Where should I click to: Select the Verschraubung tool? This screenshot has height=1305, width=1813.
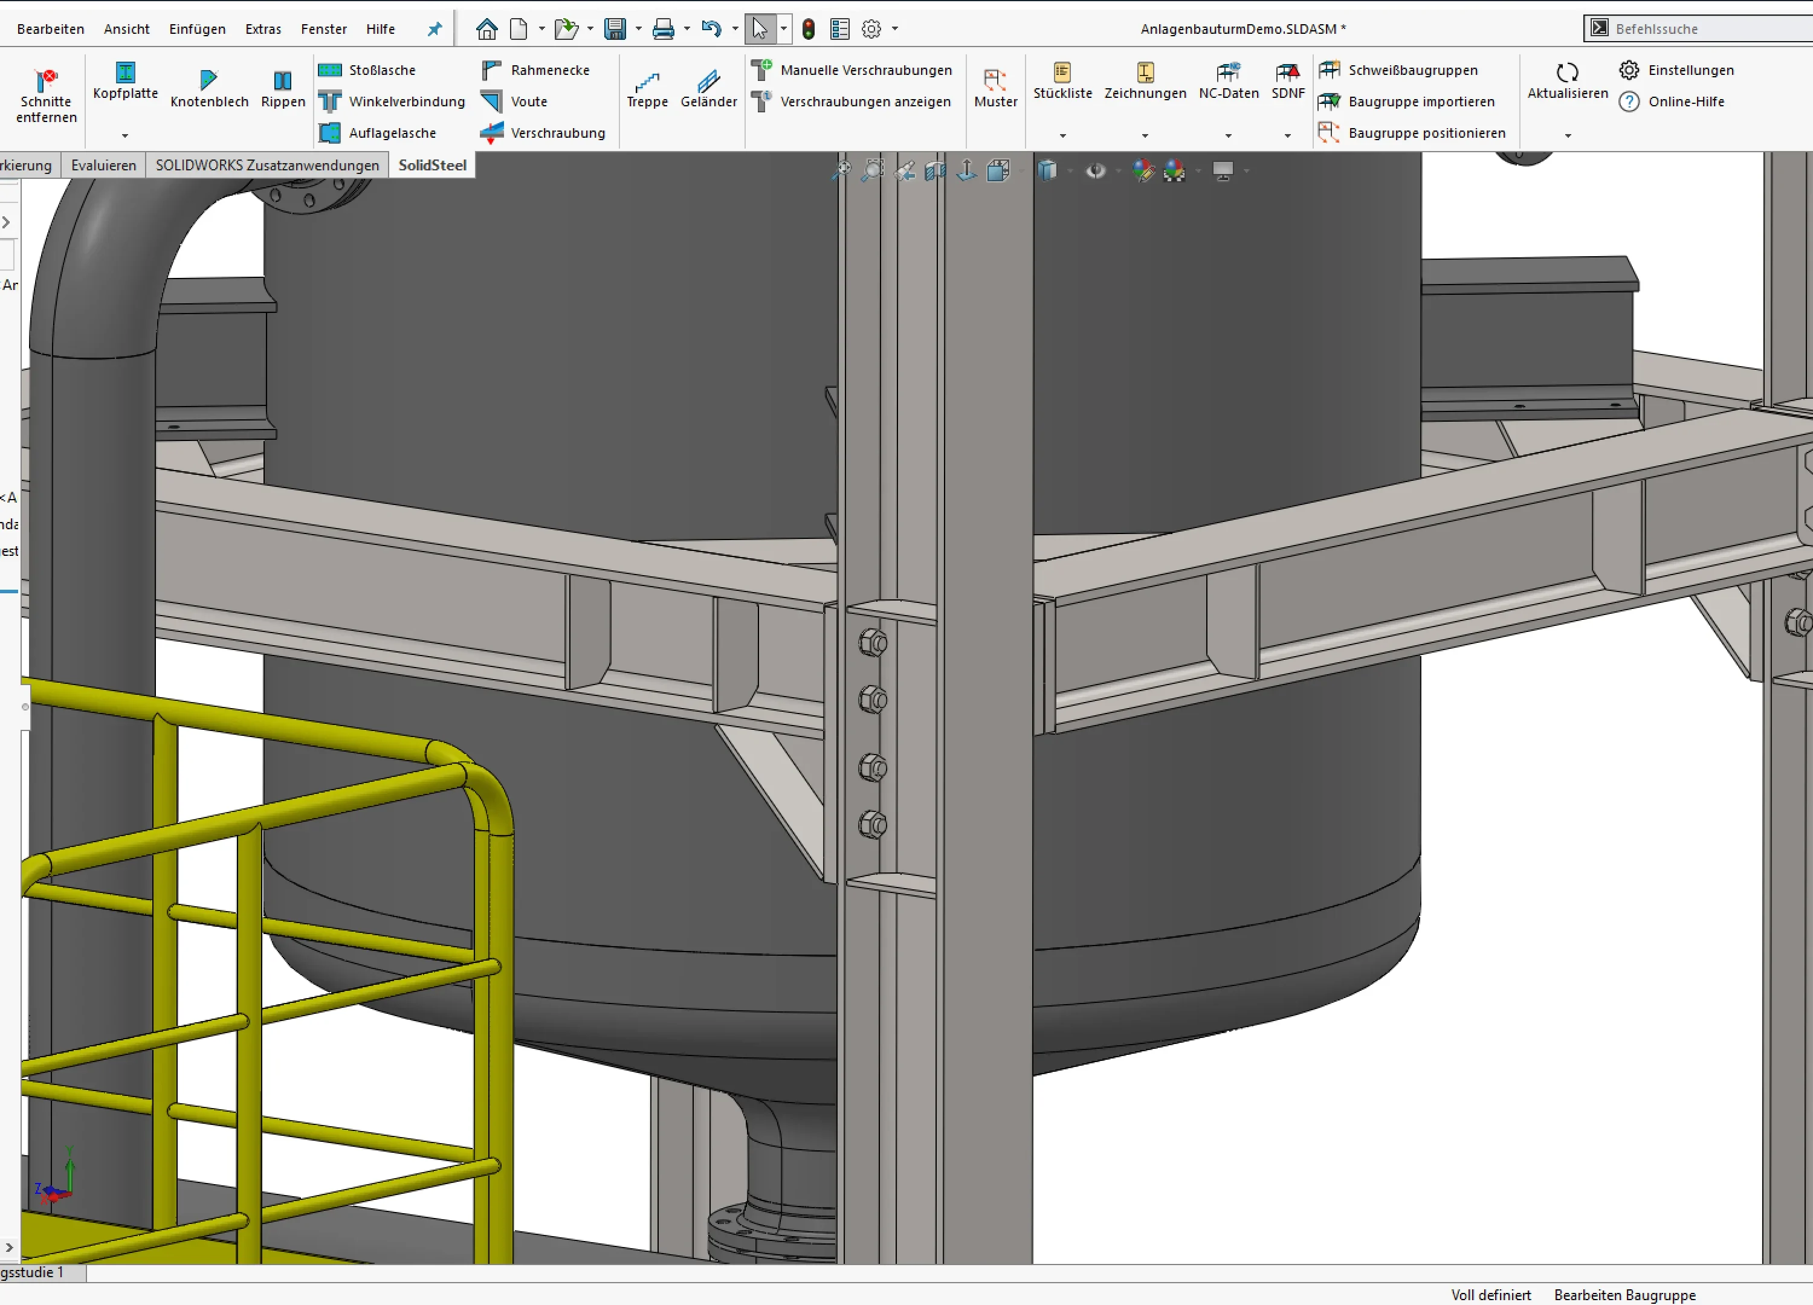point(543,133)
